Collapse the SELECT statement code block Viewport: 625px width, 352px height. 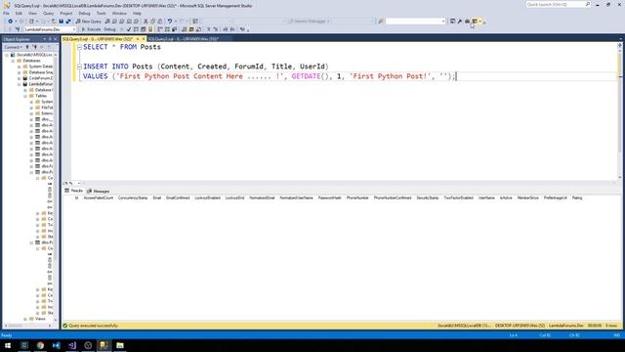(79, 47)
